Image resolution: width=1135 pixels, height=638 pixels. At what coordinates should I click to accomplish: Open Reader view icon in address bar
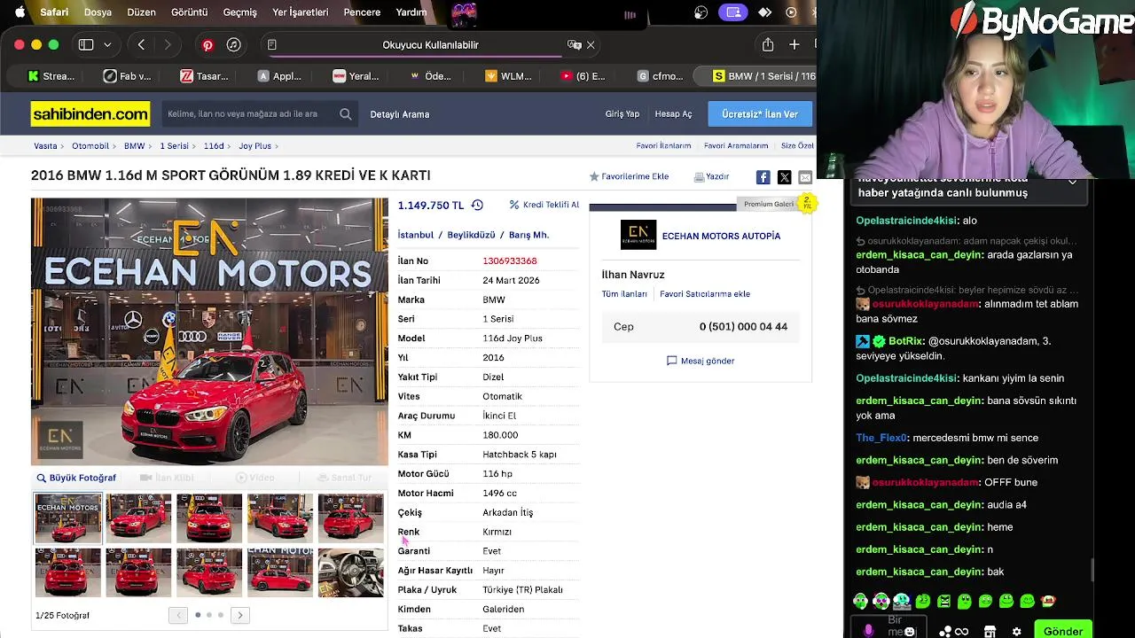click(272, 44)
